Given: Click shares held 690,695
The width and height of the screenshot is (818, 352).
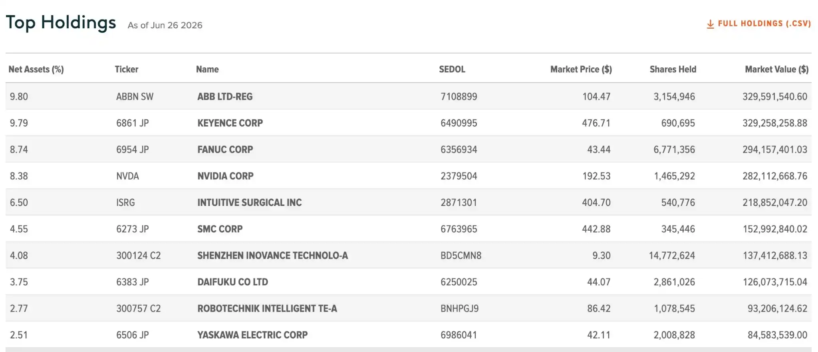Looking at the screenshot, I should pos(678,123).
